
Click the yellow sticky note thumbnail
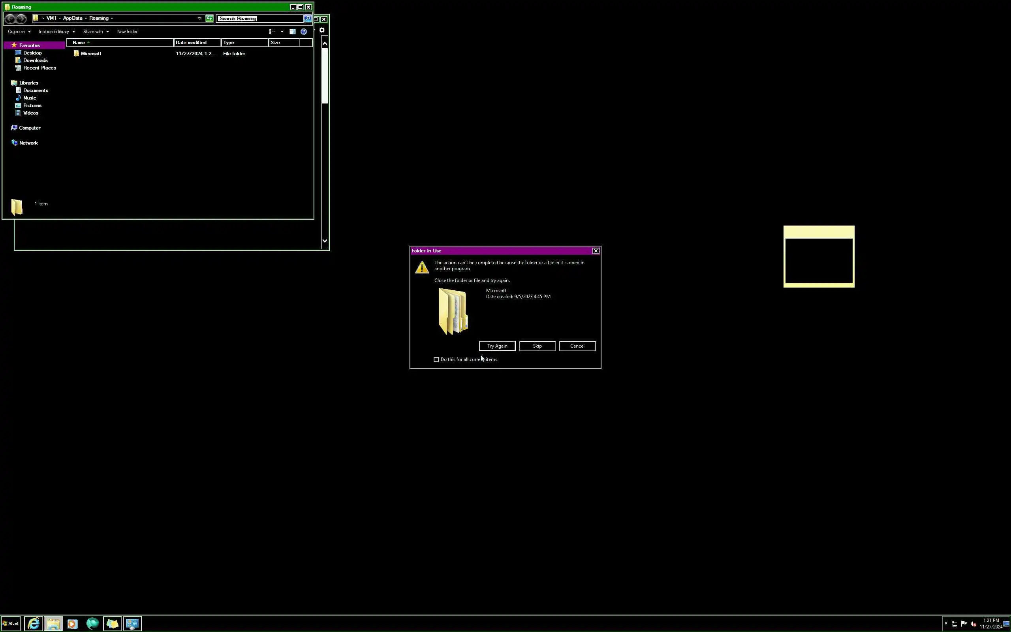point(819,257)
